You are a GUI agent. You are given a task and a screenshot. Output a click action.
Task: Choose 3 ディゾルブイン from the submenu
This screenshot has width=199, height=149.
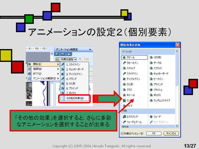tap(74, 74)
